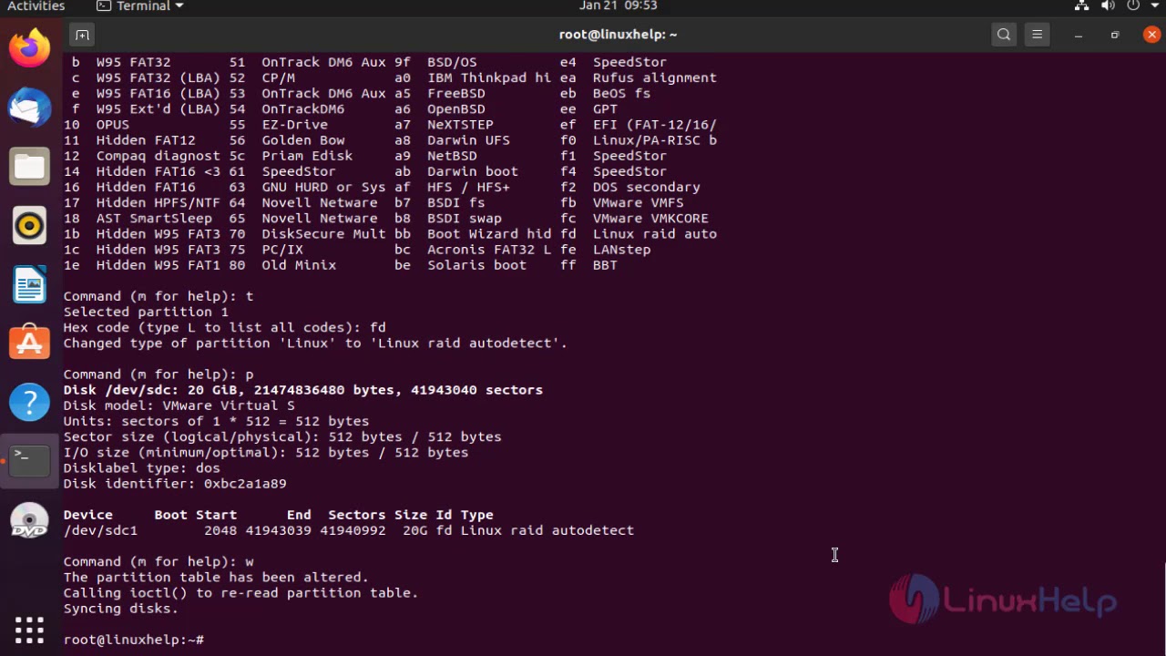Click 'Linux raid autodetect' in partition row
The width and height of the screenshot is (1166, 656).
(547, 530)
